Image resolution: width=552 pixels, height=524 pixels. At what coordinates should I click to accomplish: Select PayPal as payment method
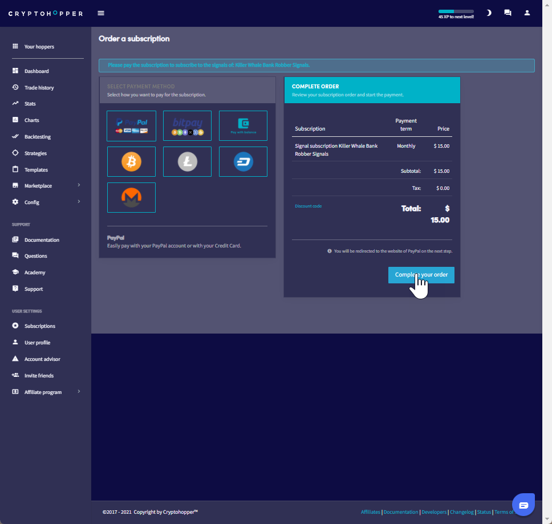(131, 126)
